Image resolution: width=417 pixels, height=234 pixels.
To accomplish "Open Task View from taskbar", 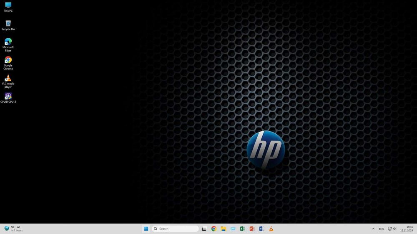I will (x=204, y=229).
